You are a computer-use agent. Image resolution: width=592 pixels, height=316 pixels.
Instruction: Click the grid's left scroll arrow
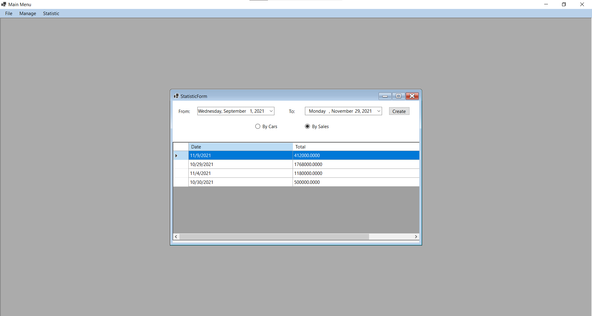click(x=176, y=237)
